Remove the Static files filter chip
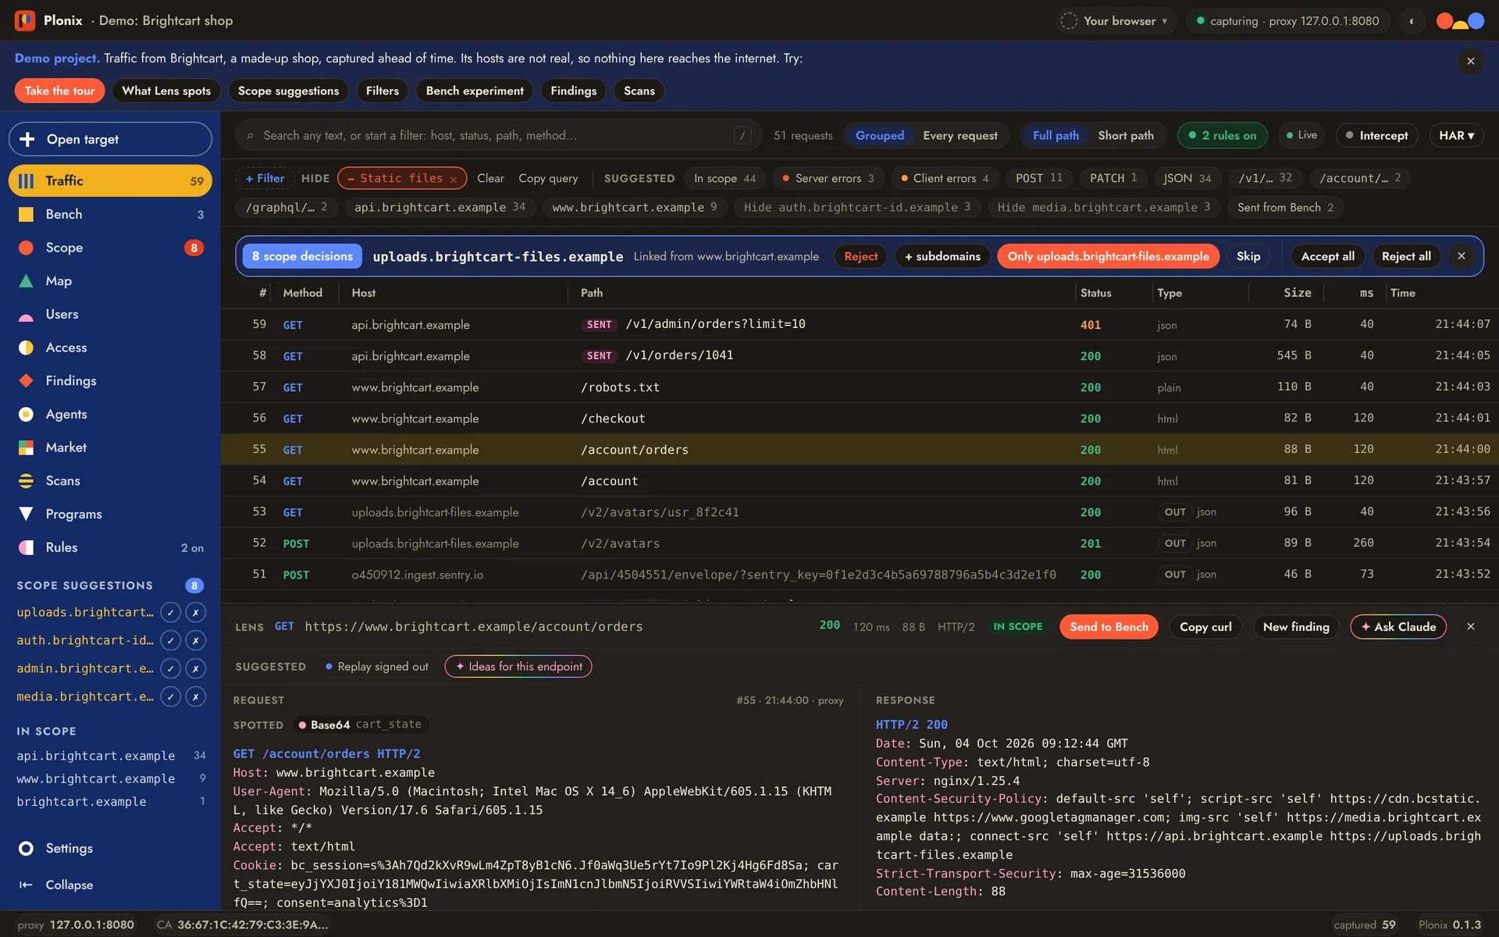 click(x=453, y=179)
